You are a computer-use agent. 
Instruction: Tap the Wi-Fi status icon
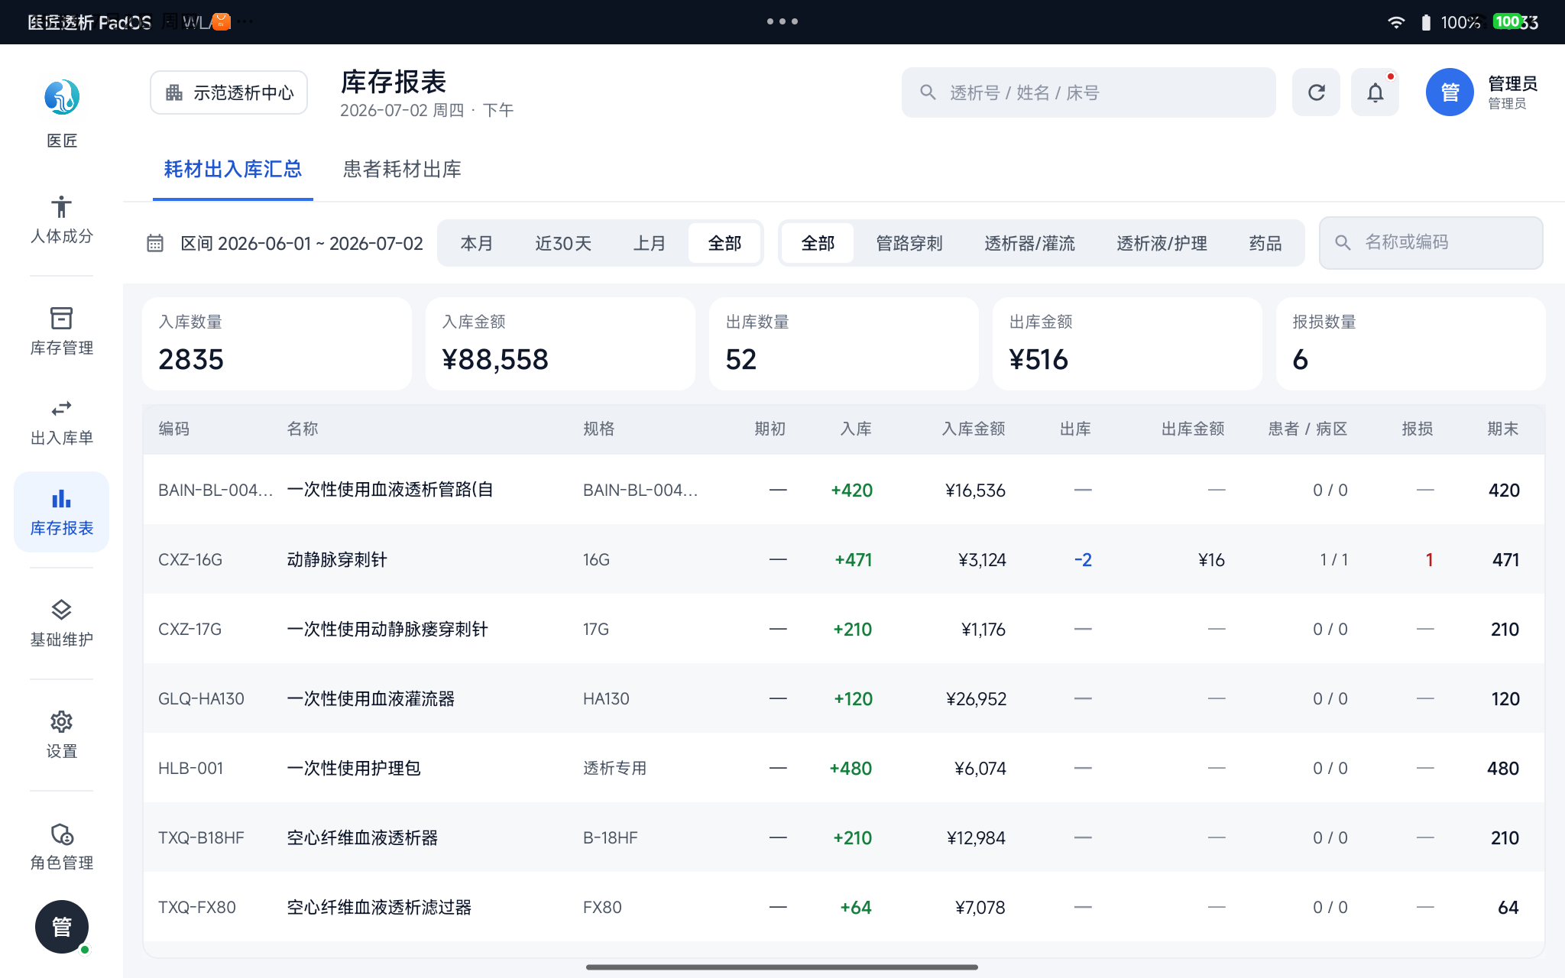click(1396, 22)
